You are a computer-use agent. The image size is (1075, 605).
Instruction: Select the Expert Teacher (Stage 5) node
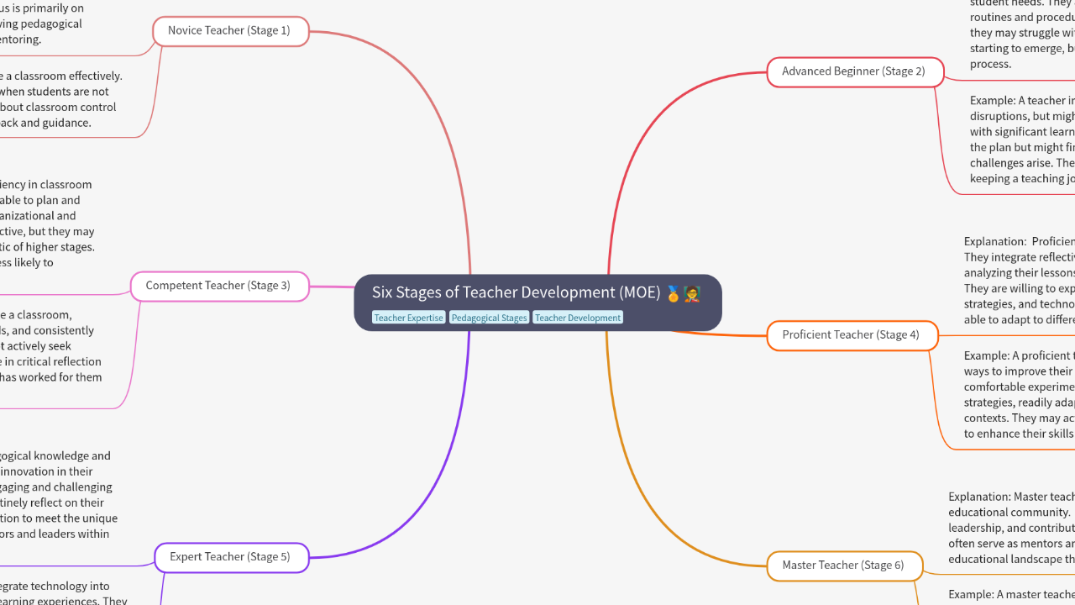coord(231,557)
